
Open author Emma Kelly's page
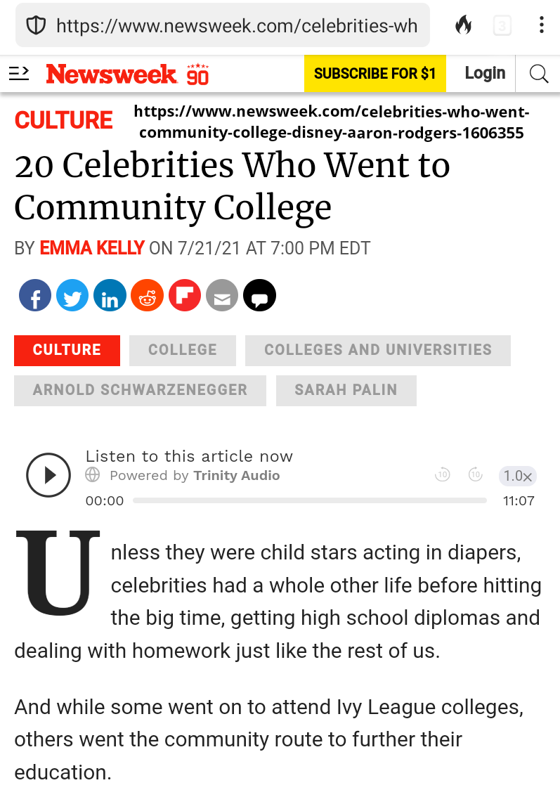click(92, 248)
